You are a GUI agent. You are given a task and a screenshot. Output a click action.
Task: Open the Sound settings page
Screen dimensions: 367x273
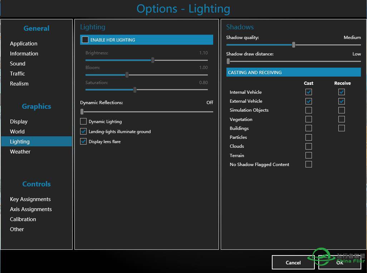click(18, 64)
